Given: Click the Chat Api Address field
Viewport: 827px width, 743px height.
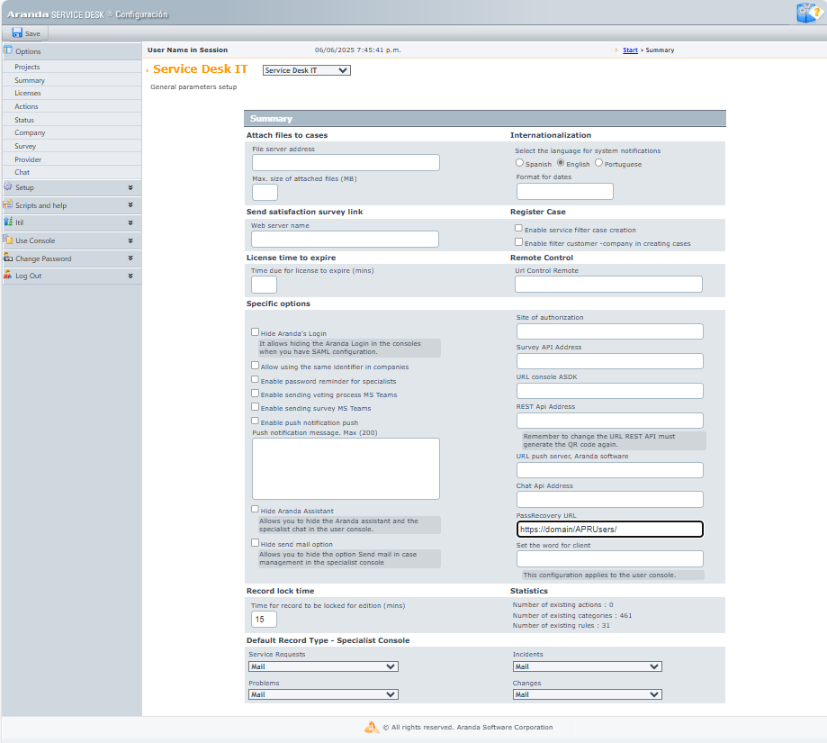Looking at the screenshot, I should coord(610,499).
